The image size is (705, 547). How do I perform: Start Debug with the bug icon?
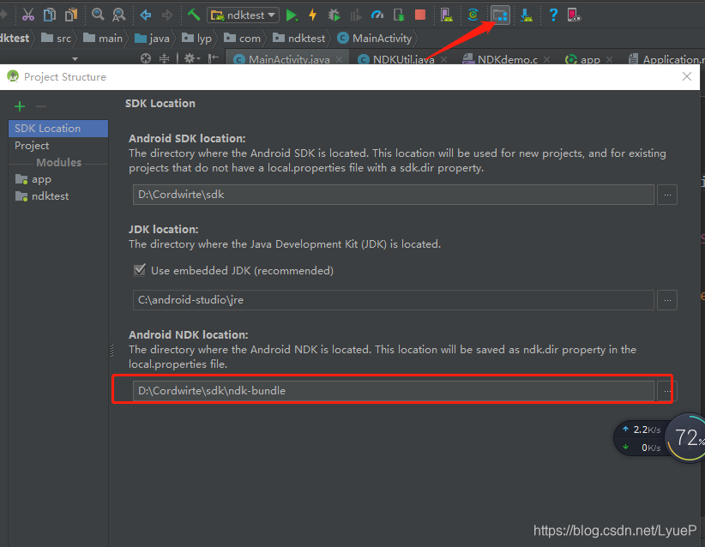pyautogui.click(x=334, y=15)
